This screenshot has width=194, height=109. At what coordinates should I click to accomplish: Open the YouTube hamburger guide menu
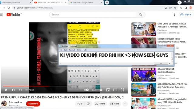click(x=1, y=15)
